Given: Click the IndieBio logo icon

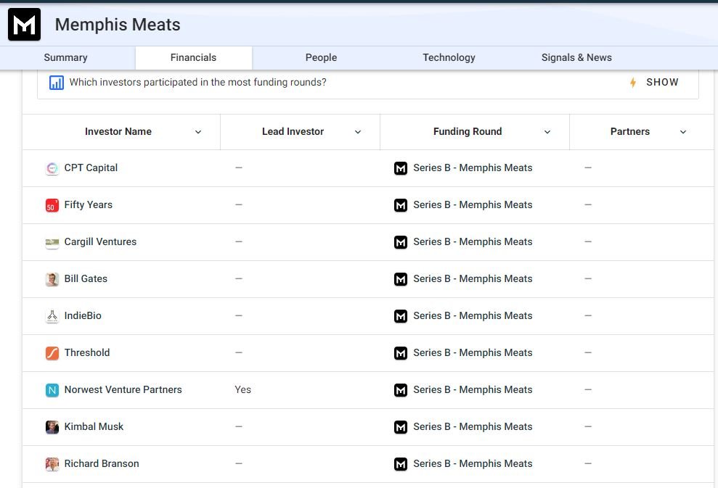Looking at the screenshot, I should point(52,316).
